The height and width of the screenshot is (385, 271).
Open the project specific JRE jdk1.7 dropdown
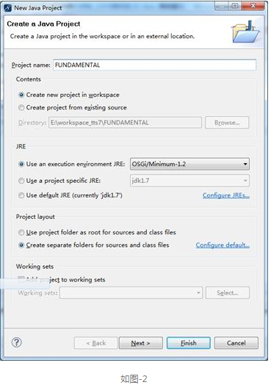[x=189, y=181]
